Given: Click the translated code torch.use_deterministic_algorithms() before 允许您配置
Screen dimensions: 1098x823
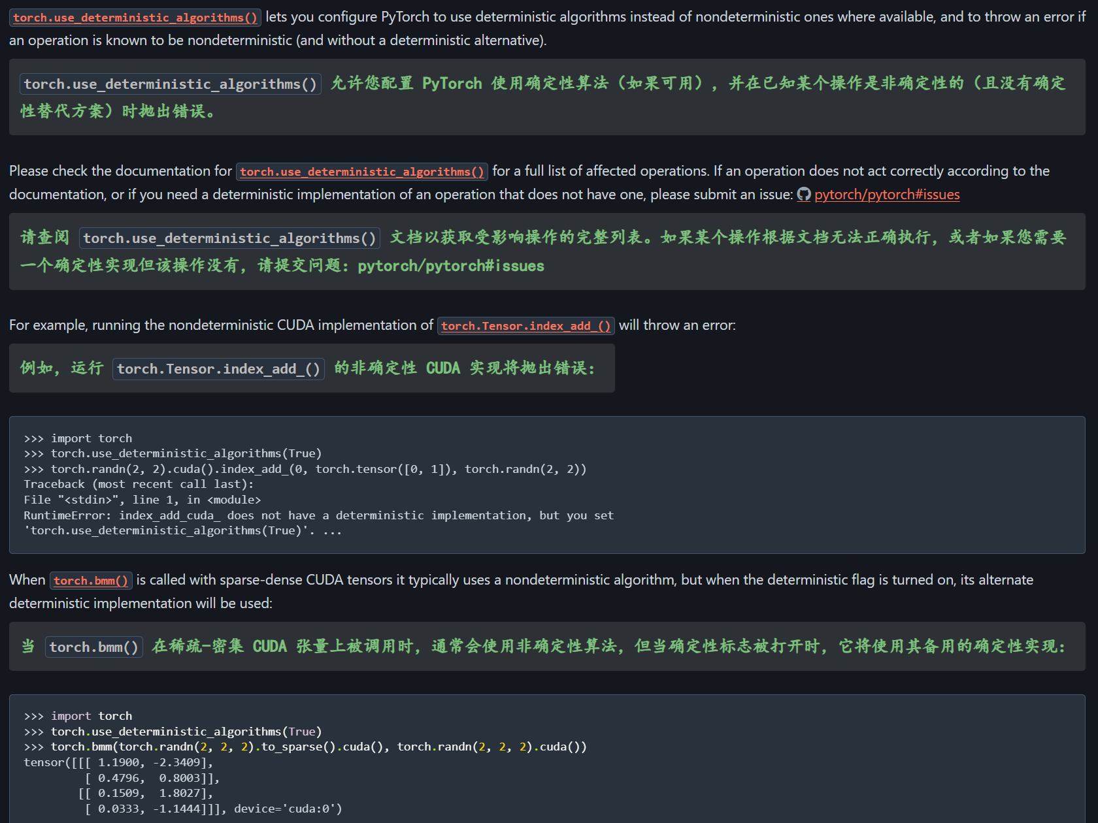Looking at the screenshot, I should 171,84.
